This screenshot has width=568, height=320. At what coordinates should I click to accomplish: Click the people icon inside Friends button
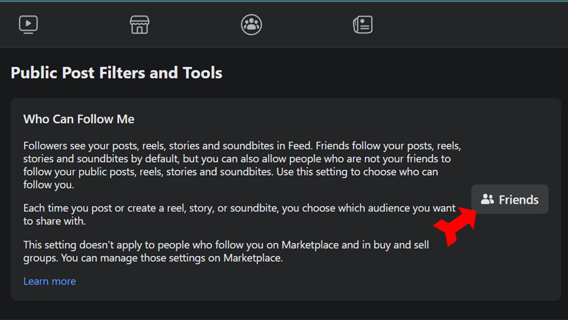(487, 199)
